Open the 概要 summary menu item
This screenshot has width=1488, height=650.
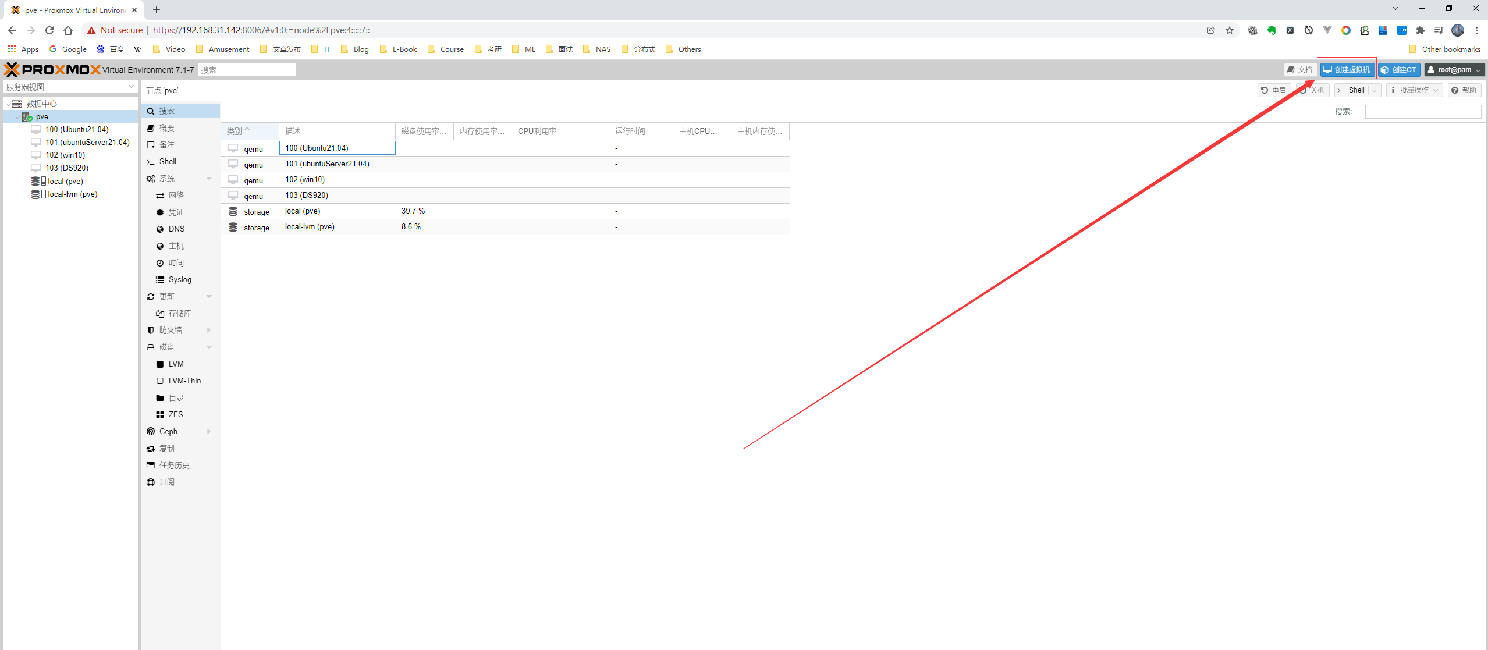[x=180, y=128]
